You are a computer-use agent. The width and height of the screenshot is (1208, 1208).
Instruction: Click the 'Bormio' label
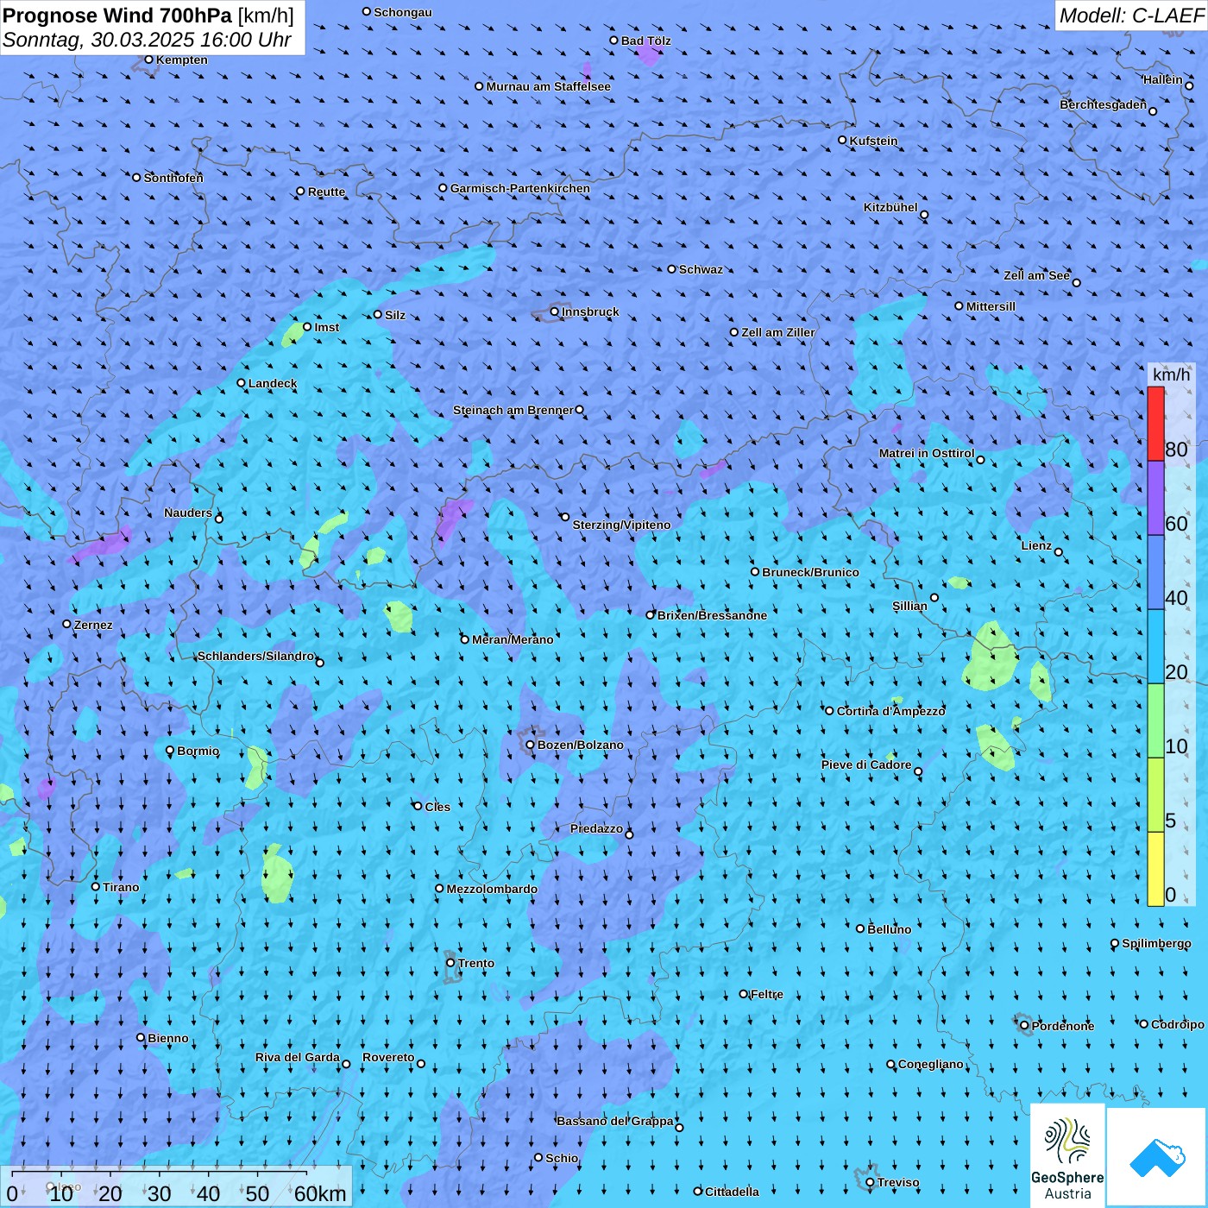pos(198,751)
